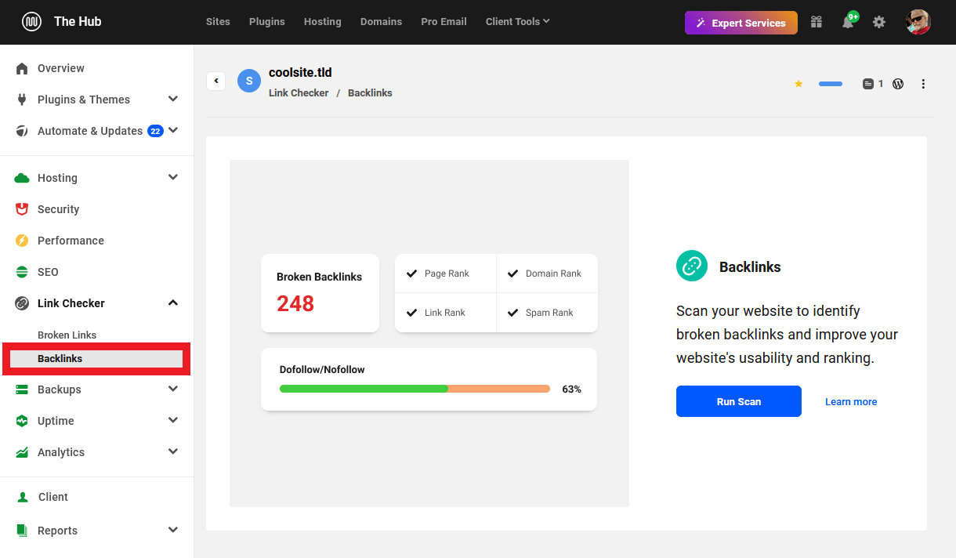956x558 pixels.
Task: Open the Security section icon in sidebar
Action: point(22,209)
